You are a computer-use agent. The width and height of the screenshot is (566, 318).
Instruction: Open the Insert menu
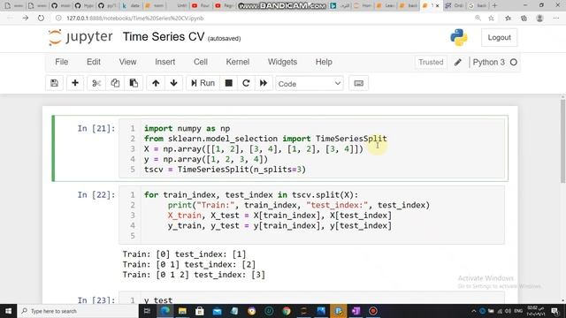tap(165, 62)
